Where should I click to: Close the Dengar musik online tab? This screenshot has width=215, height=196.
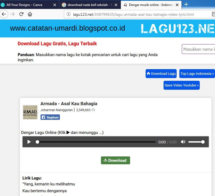click(177, 5)
